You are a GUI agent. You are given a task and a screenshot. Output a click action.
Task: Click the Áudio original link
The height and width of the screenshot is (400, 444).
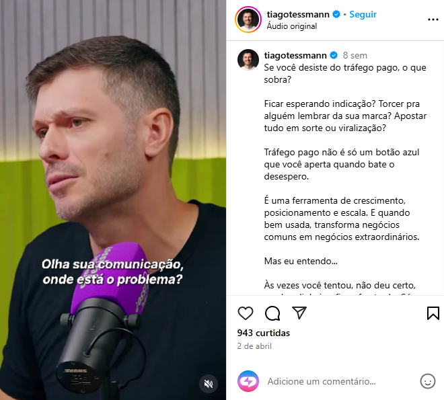click(292, 26)
